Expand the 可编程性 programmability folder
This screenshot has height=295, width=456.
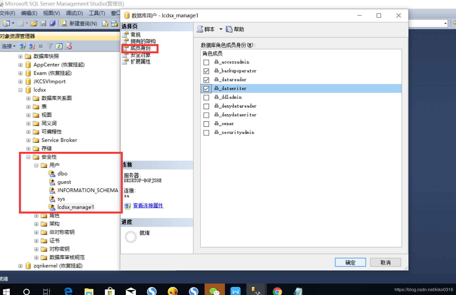tap(28, 132)
